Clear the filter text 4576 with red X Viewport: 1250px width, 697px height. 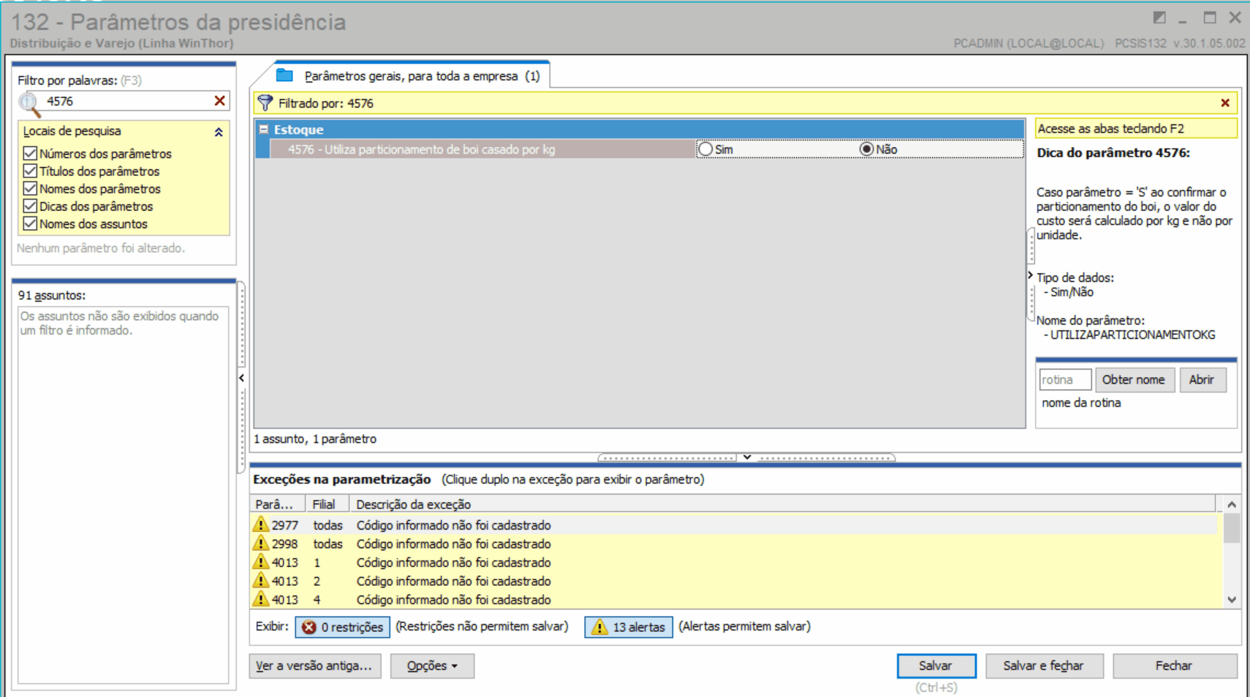(219, 101)
